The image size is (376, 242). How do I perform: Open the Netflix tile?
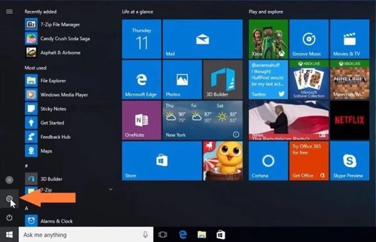[350, 121]
